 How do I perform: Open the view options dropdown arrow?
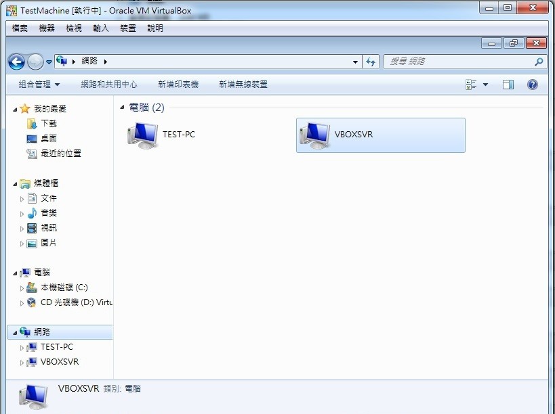(x=486, y=85)
